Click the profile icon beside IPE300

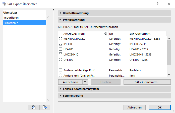pos(61,44)
